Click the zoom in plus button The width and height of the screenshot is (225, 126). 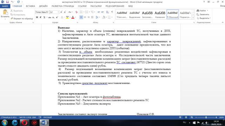(x=216, y=117)
